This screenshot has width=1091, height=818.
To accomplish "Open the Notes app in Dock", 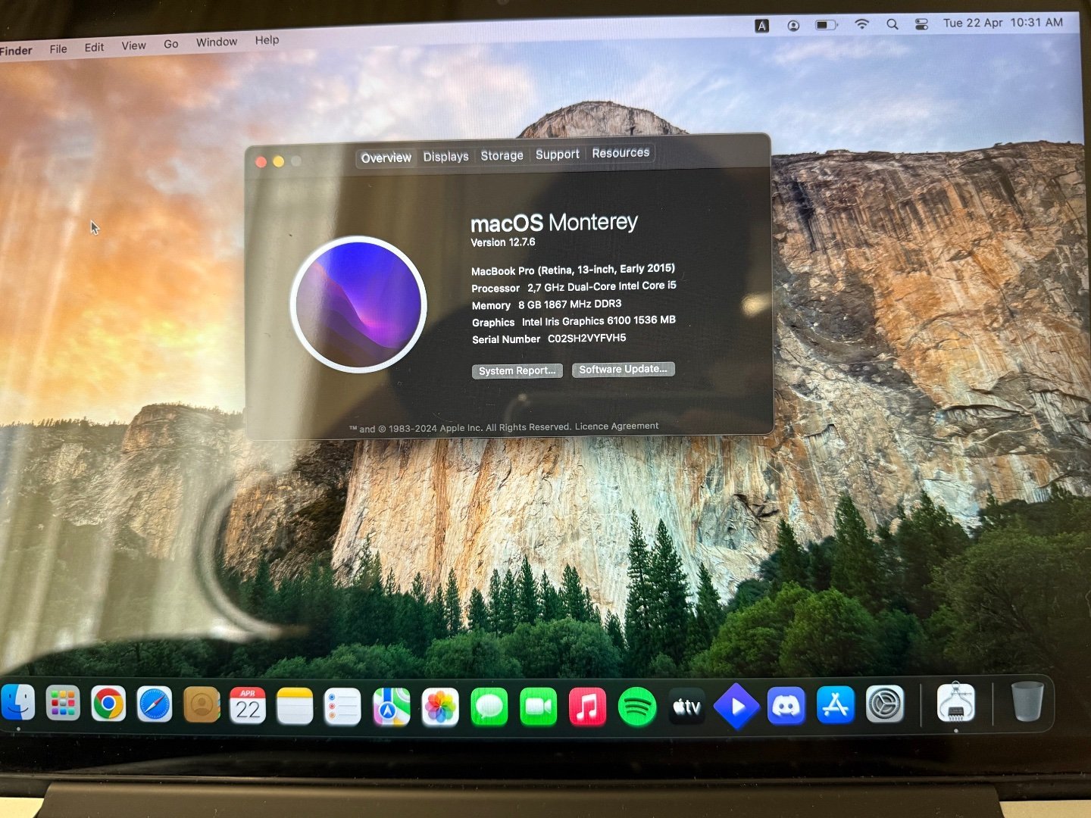I will [295, 706].
